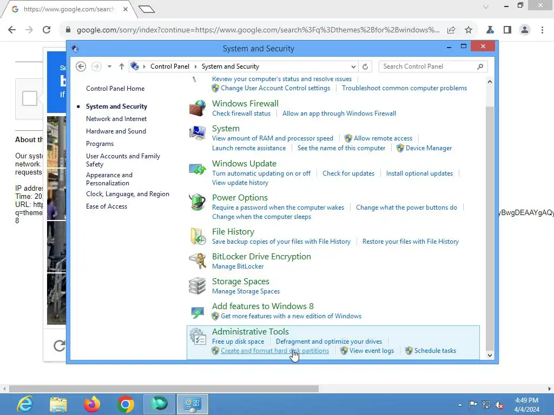Select Control Panel Home in sidebar
Viewport: 554px width, 415px height.
point(115,89)
